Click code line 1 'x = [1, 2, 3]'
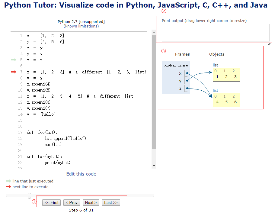The image size is (275, 213). pyautogui.click(x=46, y=36)
